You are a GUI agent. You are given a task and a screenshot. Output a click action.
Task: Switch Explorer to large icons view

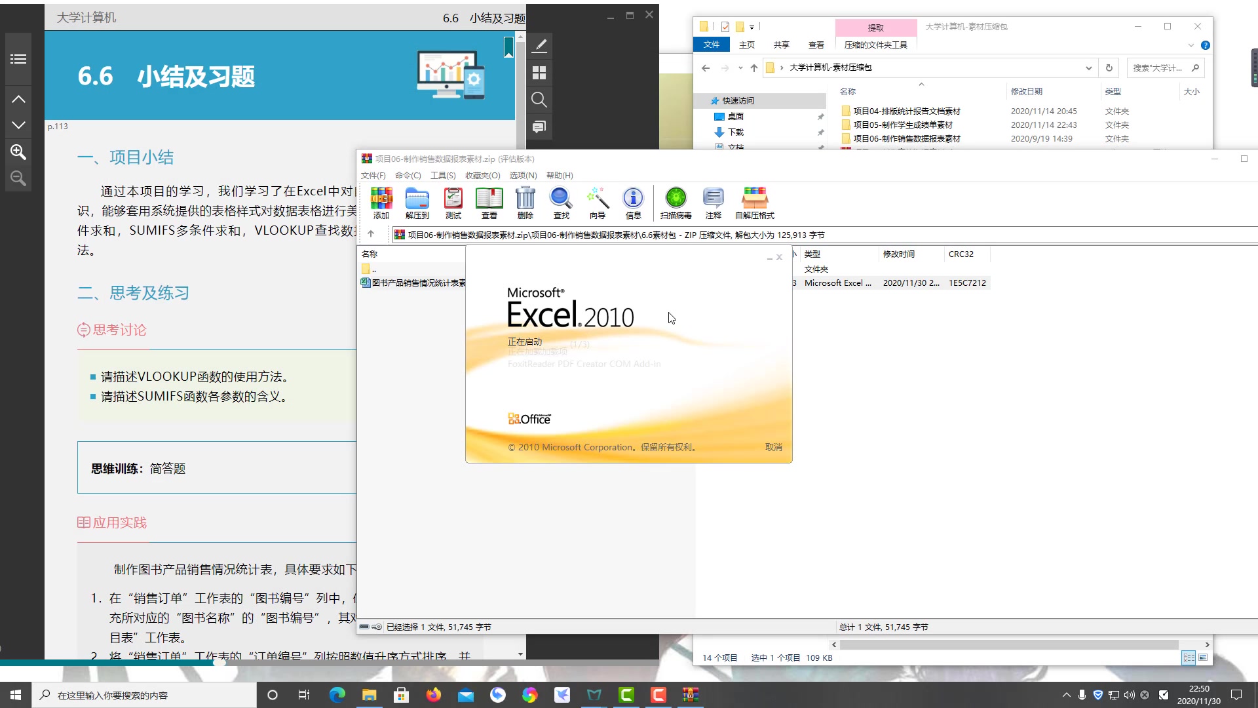pyautogui.click(x=1203, y=658)
